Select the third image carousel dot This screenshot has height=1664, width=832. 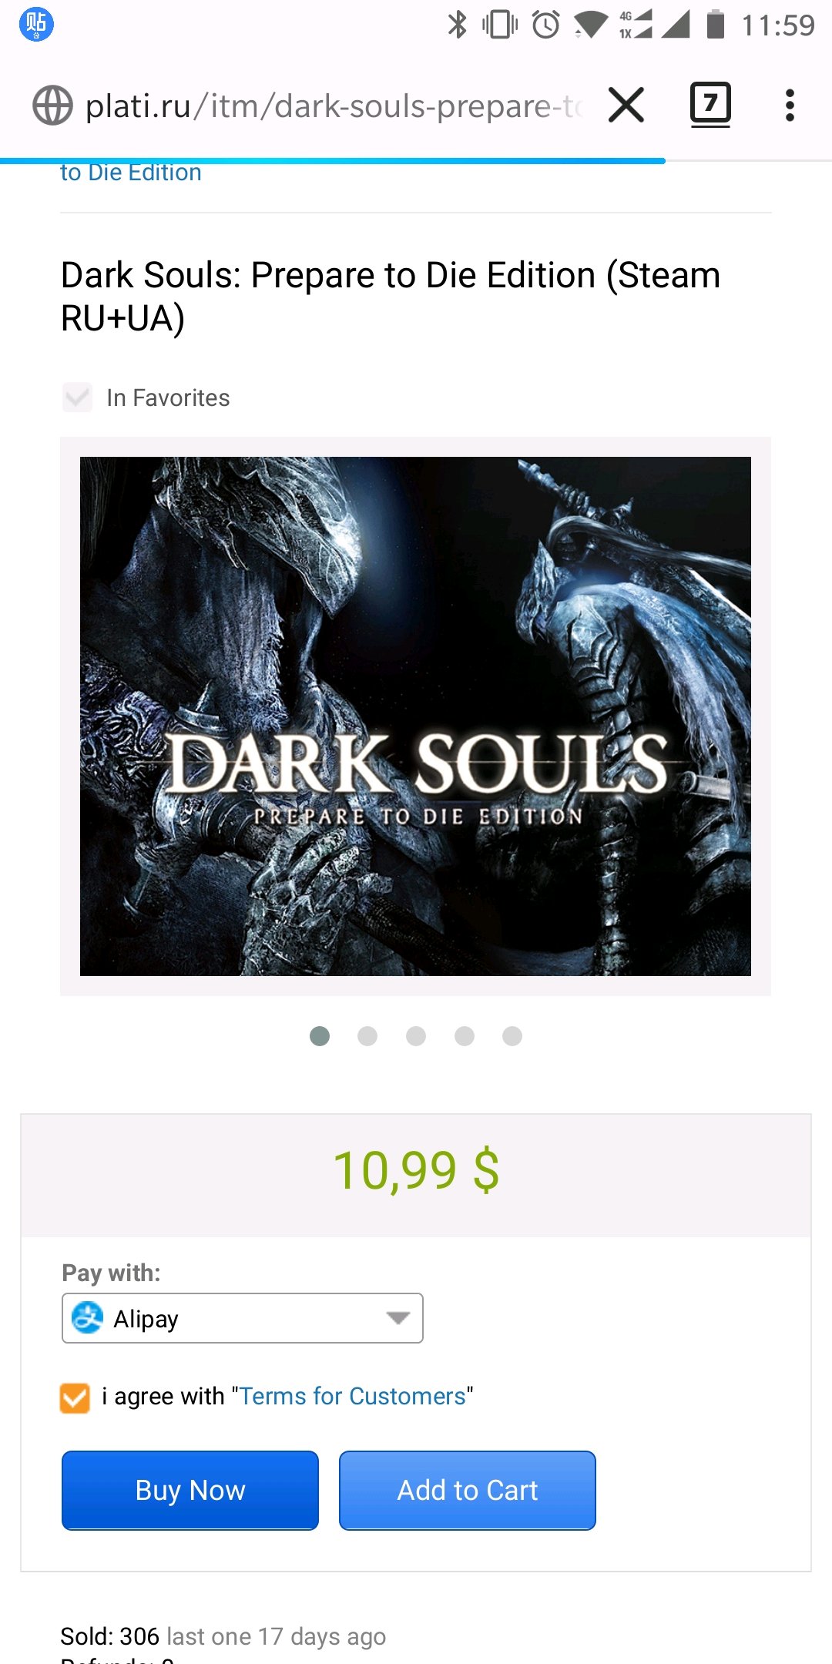click(x=416, y=1036)
